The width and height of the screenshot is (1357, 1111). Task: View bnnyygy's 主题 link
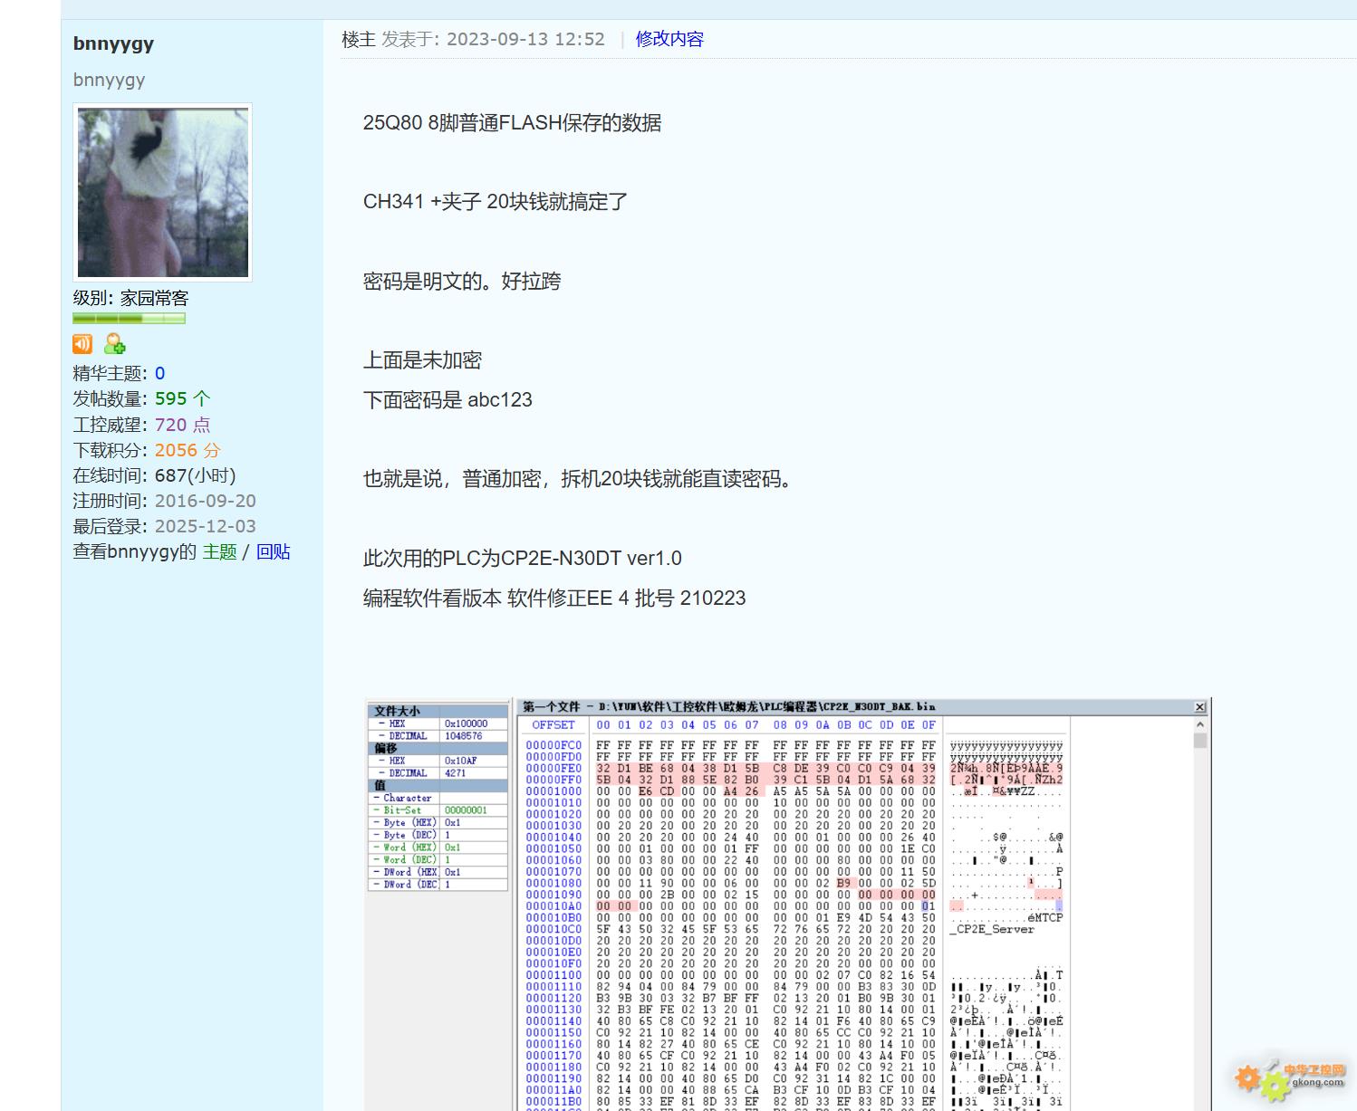click(x=219, y=551)
